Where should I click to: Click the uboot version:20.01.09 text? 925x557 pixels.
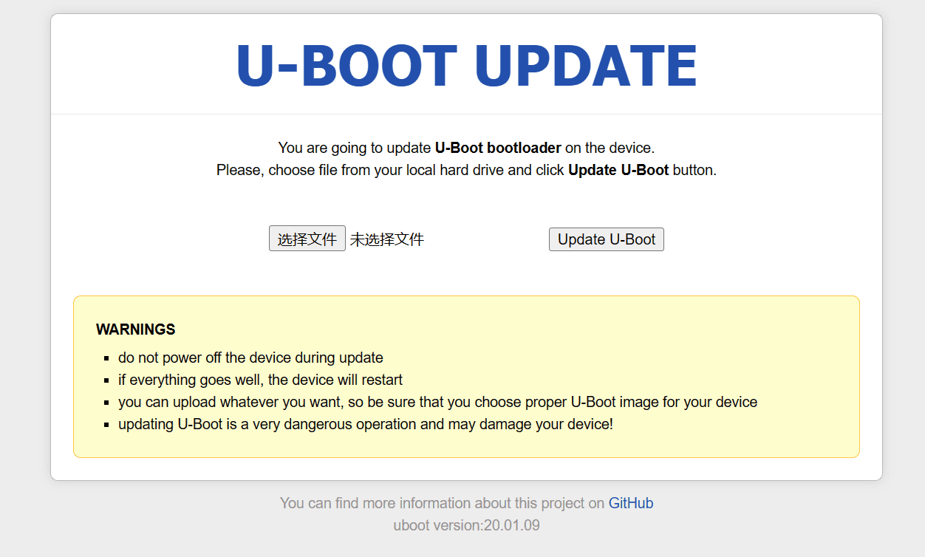[466, 525]
